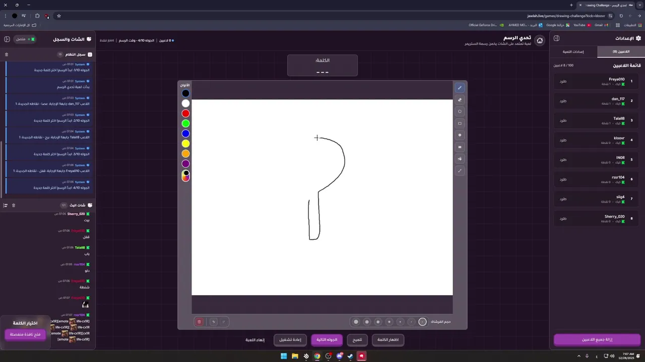
Task: Click اظهار الكلمة button
Action: pos(388,340)
